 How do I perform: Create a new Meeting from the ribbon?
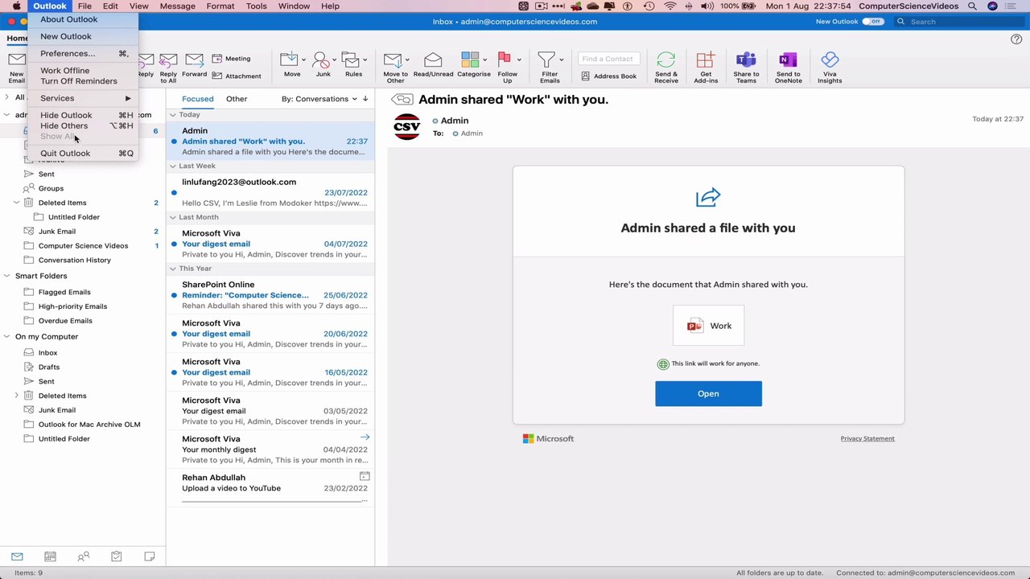coord(232,59)
